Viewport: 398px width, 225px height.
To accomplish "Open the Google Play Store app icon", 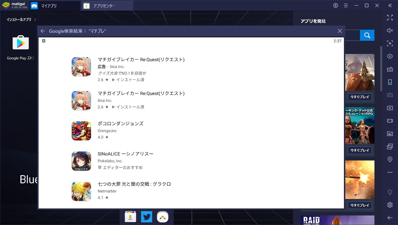I will pos(21,43).
